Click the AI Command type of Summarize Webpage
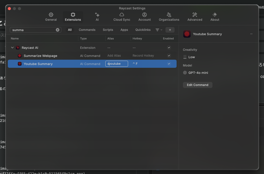 pyautogui.click(x=90, y=56)
